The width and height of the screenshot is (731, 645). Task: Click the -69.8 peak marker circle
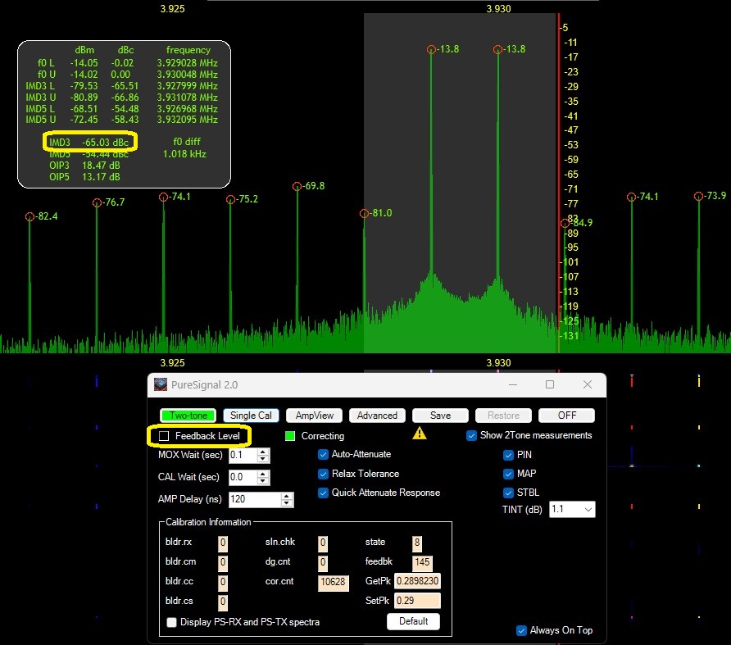coord(297,187)
